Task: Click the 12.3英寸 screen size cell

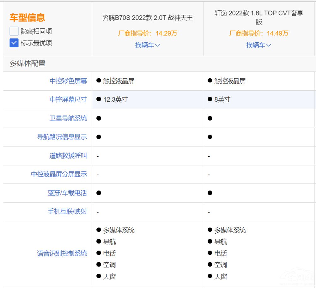Action: click(x=115, y=99)
